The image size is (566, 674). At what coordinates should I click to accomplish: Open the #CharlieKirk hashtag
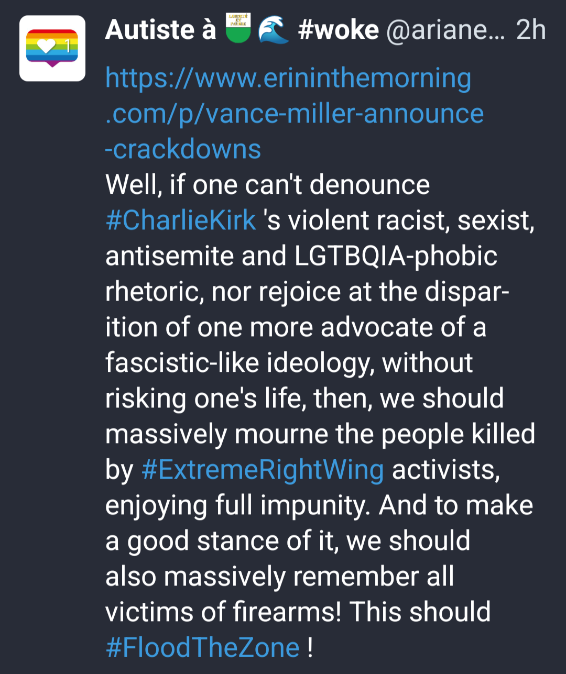[x=181, y=220]
